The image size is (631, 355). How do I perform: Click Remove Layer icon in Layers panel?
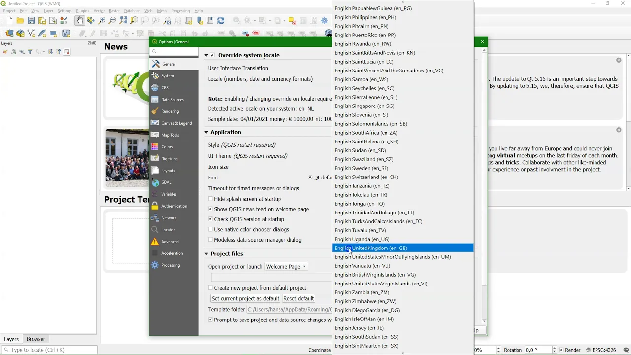(67, 52)
